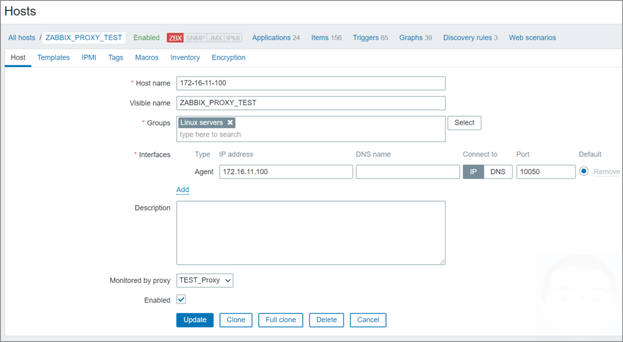Add a new interface

(x=183, y=189)
